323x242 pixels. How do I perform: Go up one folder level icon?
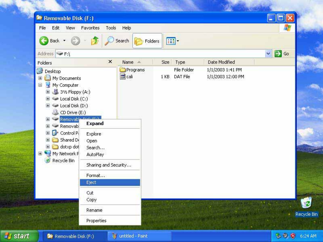95,41
